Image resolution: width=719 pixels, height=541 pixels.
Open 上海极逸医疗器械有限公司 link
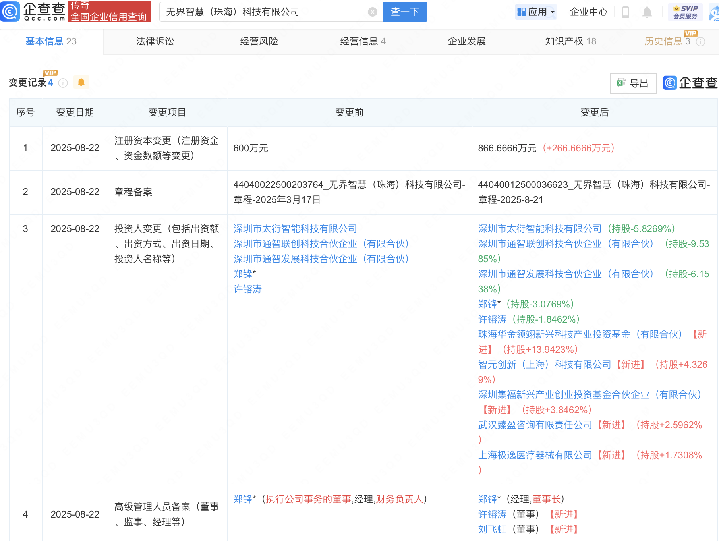(535, 455)
